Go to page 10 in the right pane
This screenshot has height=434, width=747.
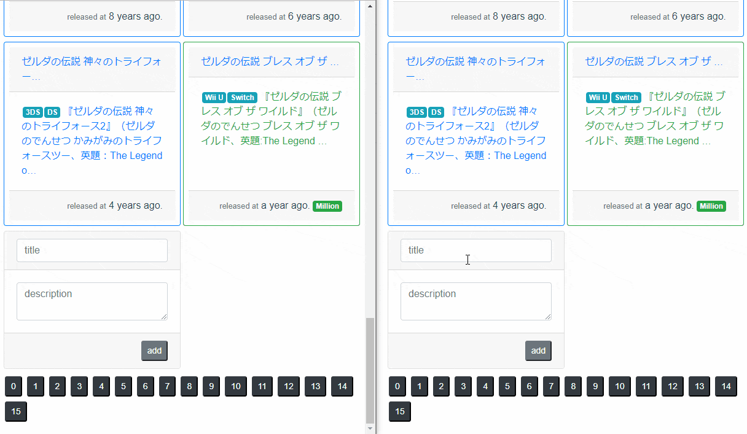point(620,386)
